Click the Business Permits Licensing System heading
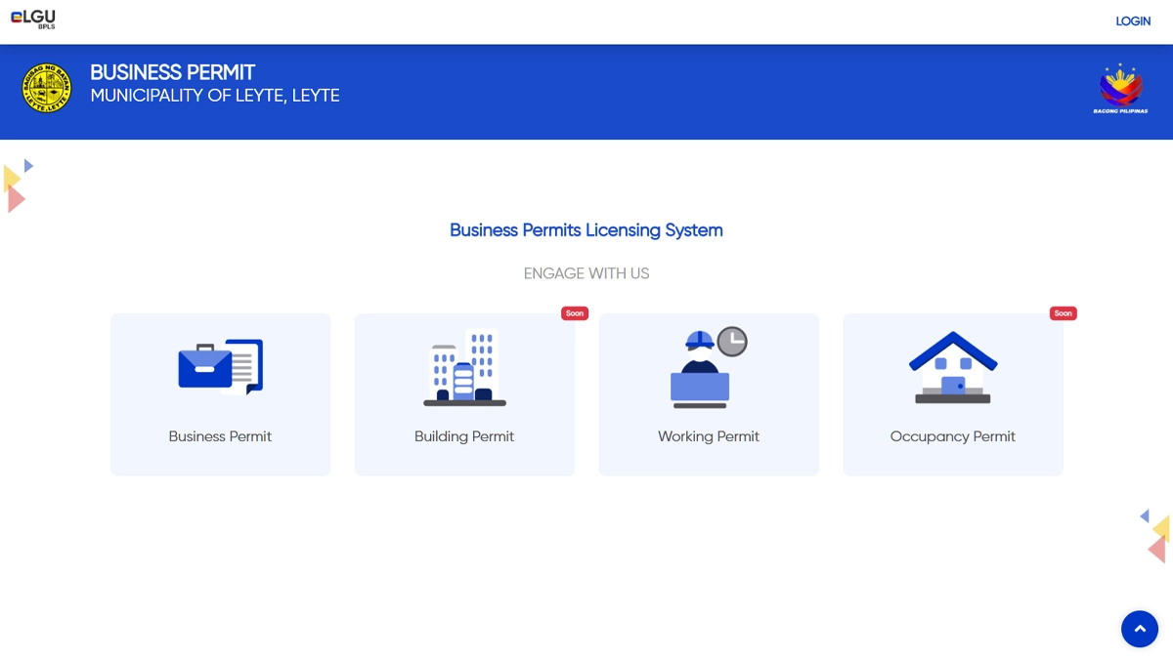This screenshot has height=659, width=1173. tap(586, 230)
